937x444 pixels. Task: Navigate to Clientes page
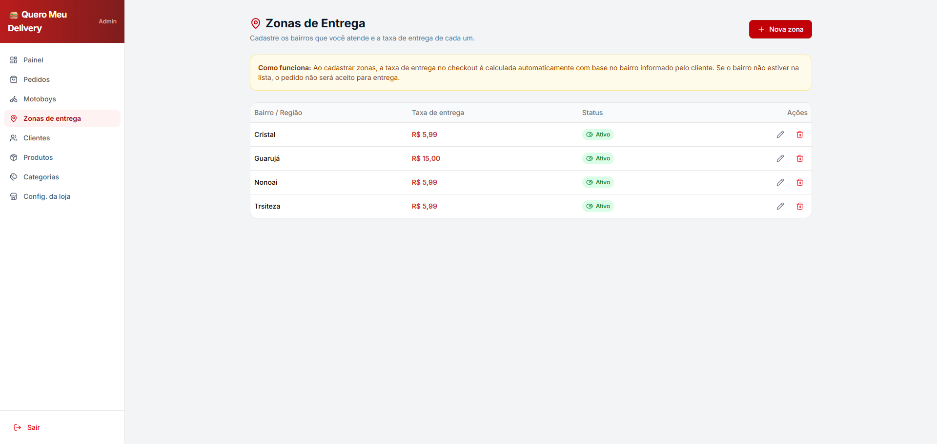pyautogui.click(x=37, y=138)
